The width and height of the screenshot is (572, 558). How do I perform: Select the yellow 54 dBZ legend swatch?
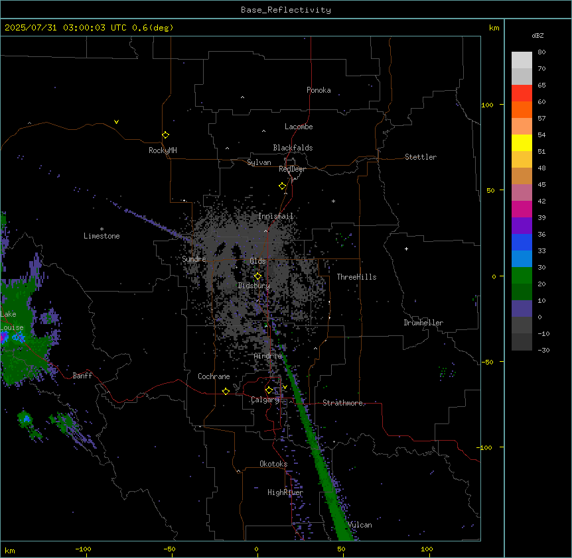522,142
